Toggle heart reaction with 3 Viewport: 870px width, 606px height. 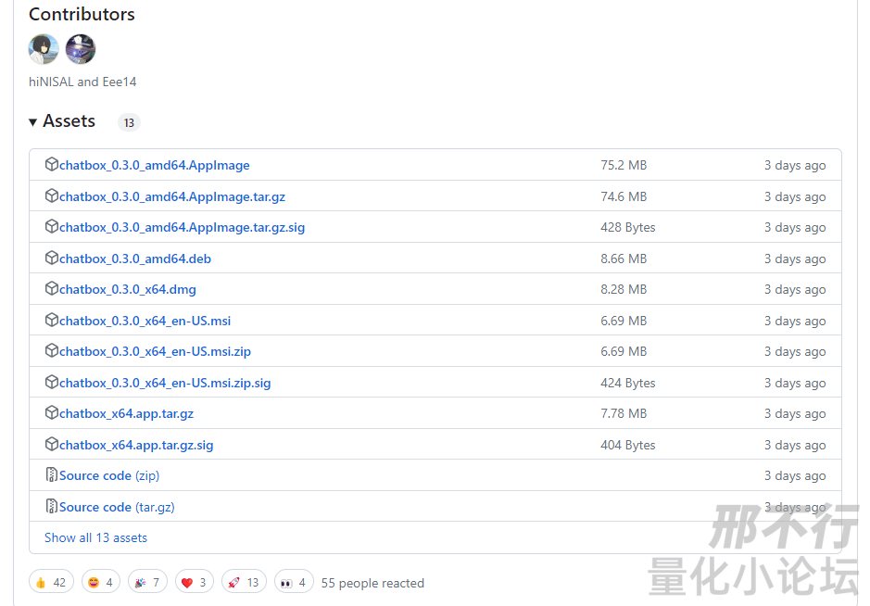pyautogui.click(x=195, y=582)
